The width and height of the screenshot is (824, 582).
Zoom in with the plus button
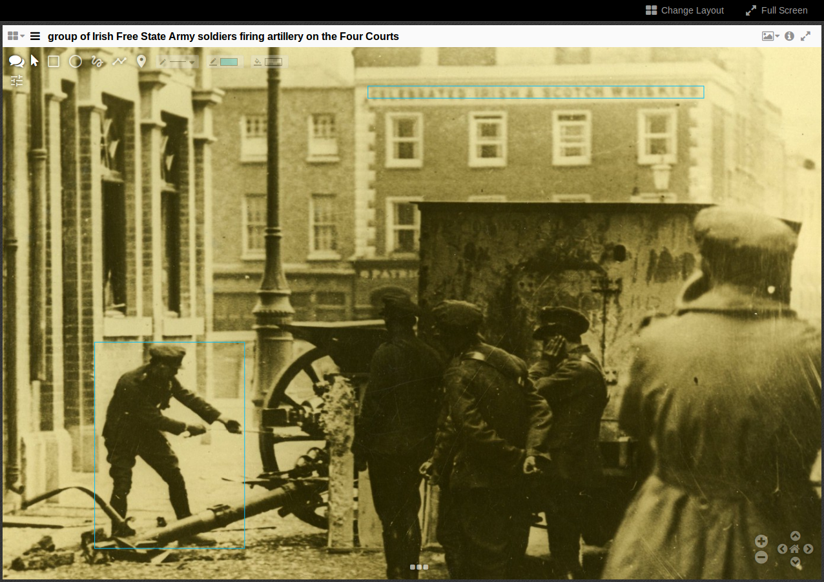[761, 541]
